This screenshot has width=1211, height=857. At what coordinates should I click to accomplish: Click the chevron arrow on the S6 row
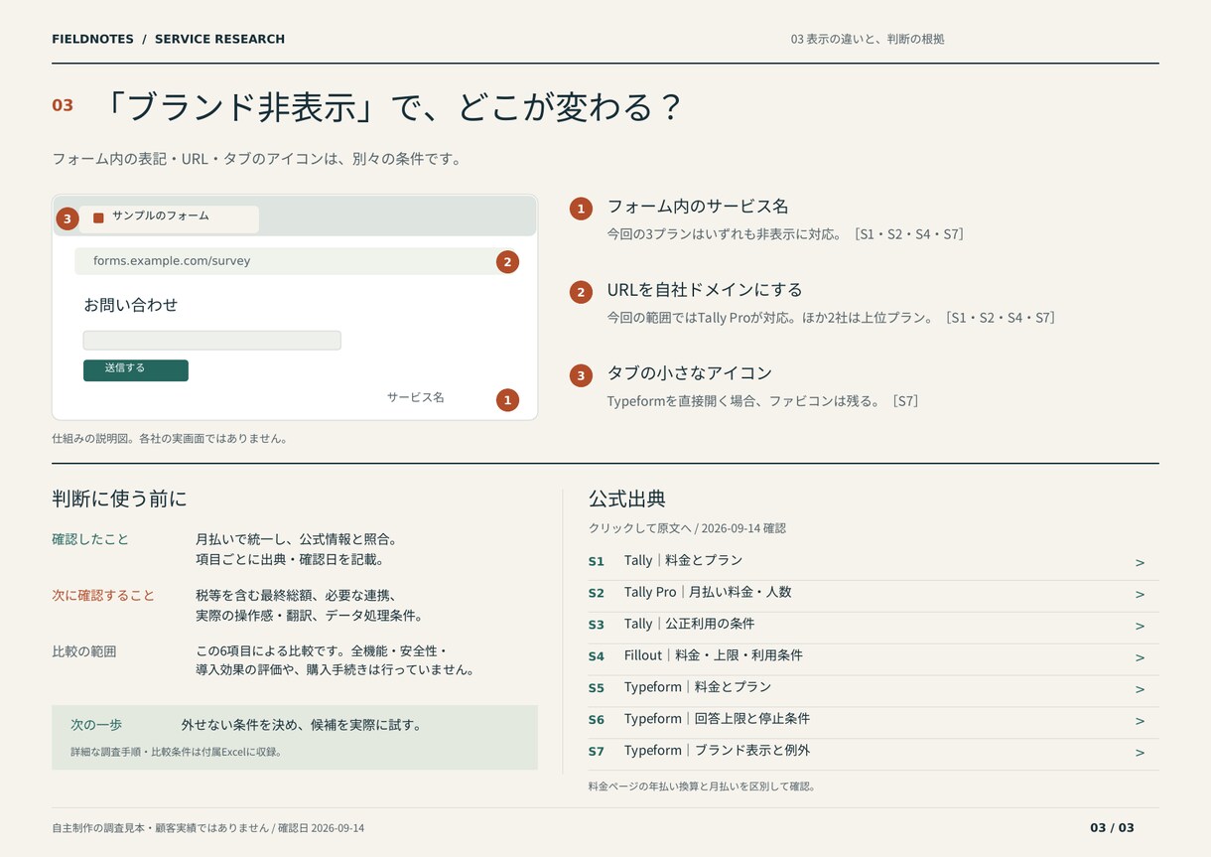pos(1140,721)
